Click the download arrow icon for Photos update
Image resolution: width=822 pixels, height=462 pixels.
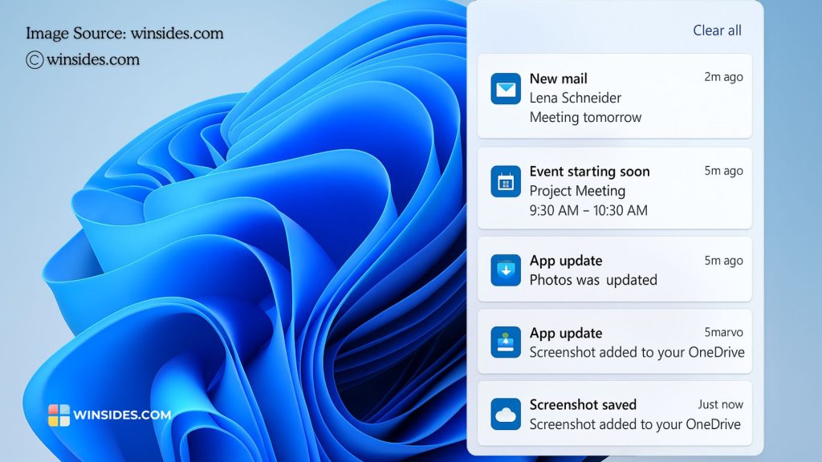(x=505, y=270)
